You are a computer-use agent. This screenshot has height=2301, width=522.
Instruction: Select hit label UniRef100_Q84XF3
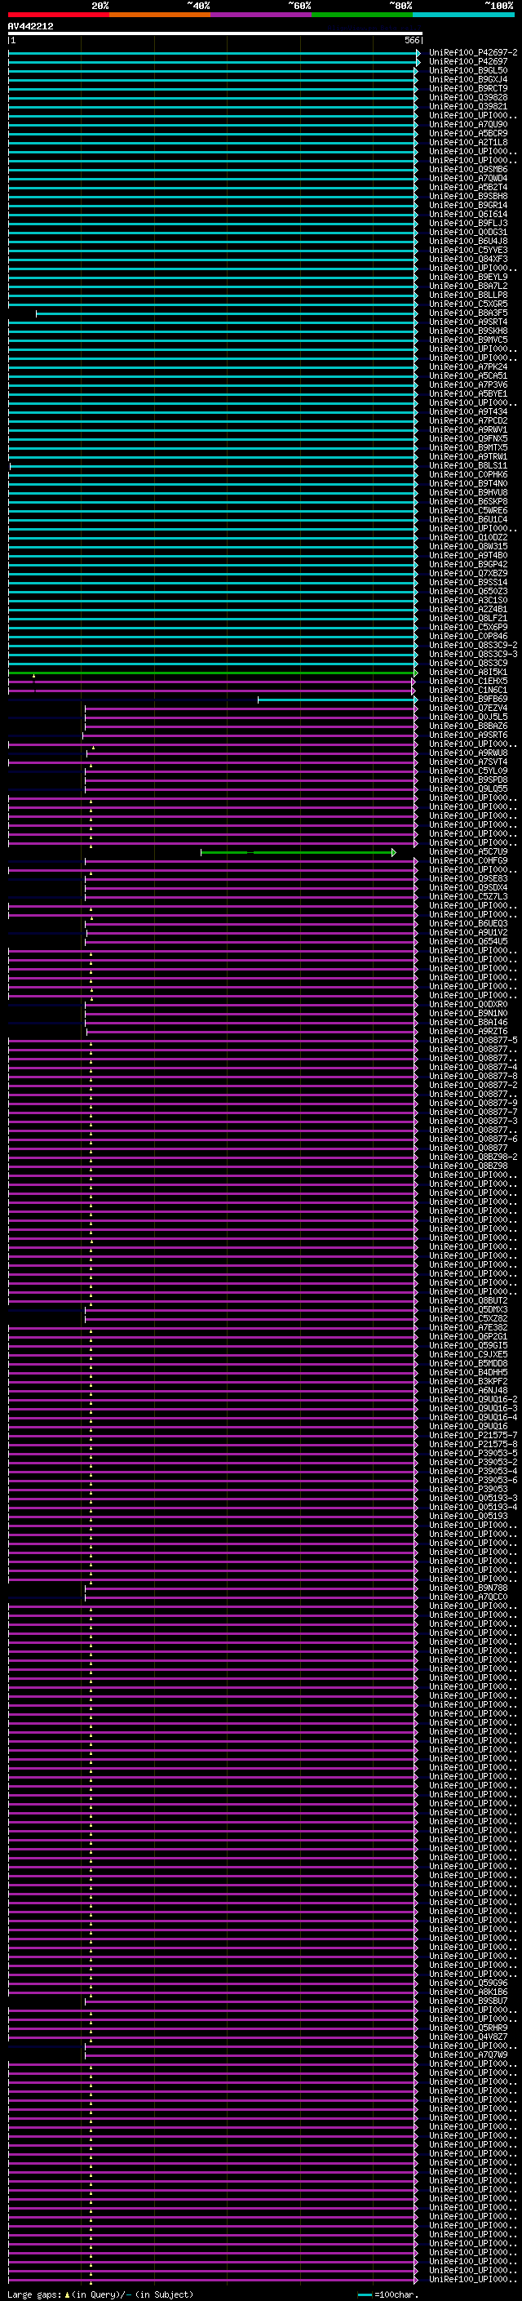468,259
